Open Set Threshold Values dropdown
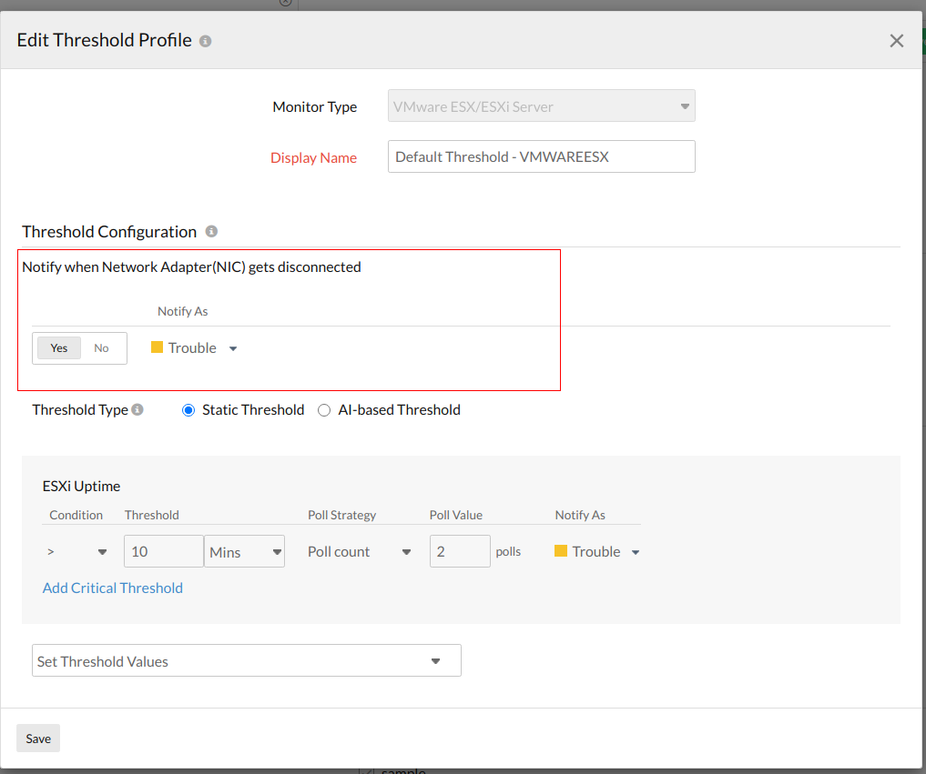The height and width of the screenshot is (774, 926). [x=246, y=660]
